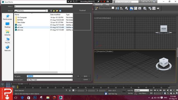
Task: Click the Save button
Action: (x=85, y=76)
